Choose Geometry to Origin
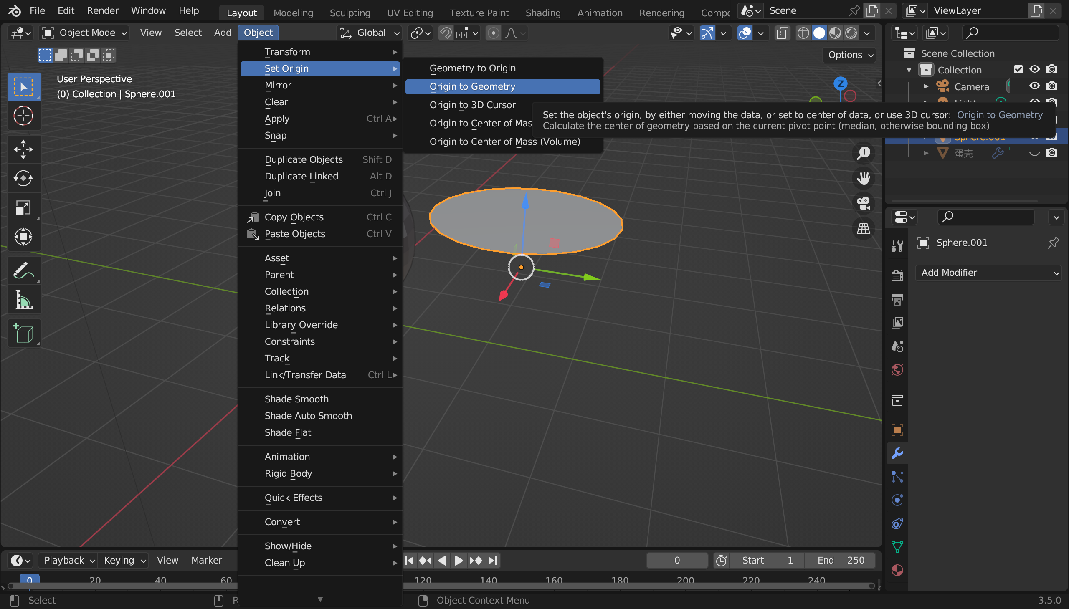 click(502, 68)
